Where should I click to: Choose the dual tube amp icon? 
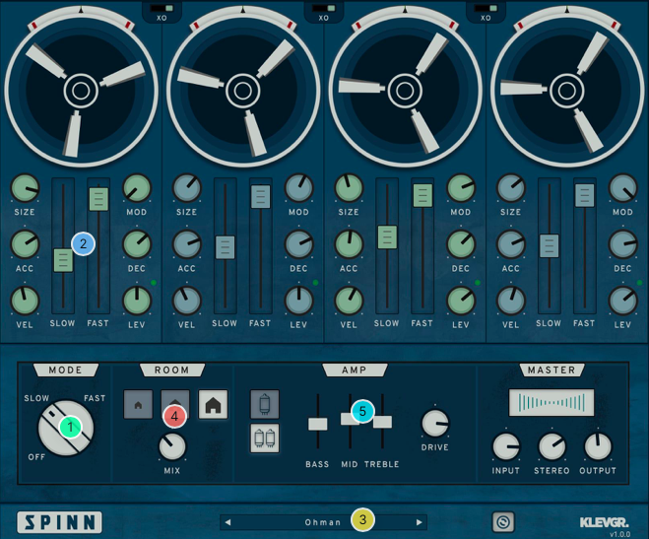pos(265,438)
